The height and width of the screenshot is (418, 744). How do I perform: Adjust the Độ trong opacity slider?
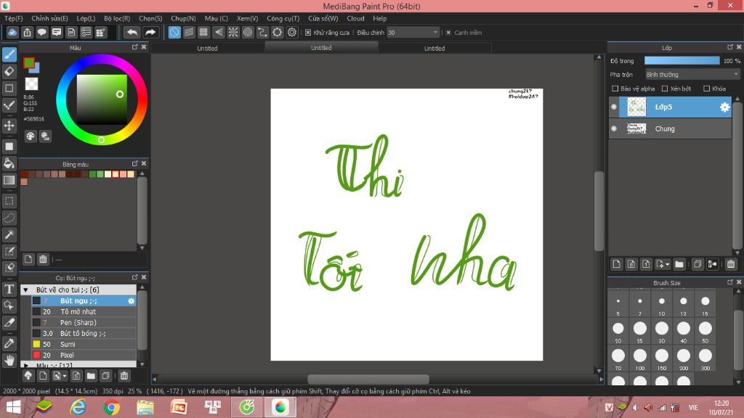pos(682,61)
